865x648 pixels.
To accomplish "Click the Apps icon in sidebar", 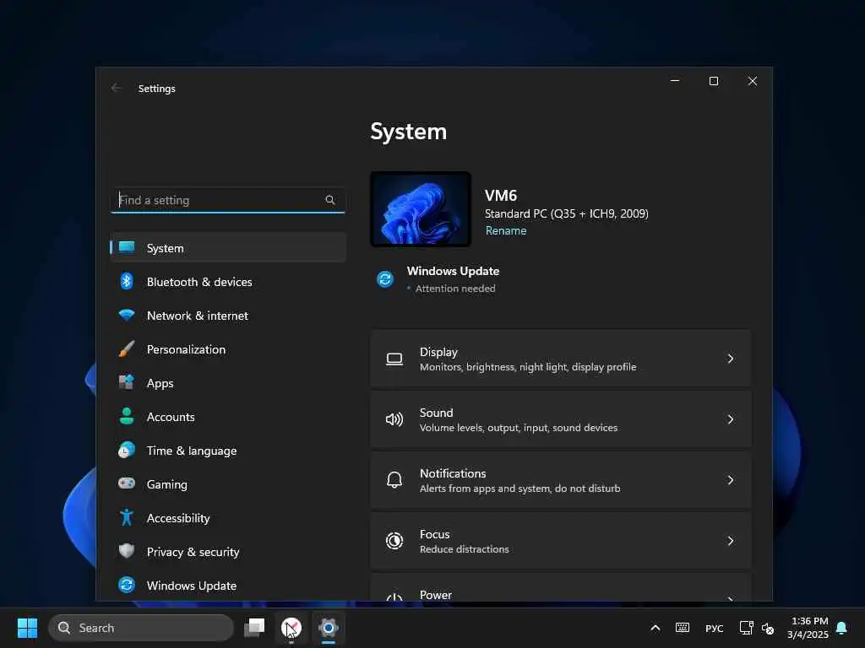I will (x=127, y=382).
